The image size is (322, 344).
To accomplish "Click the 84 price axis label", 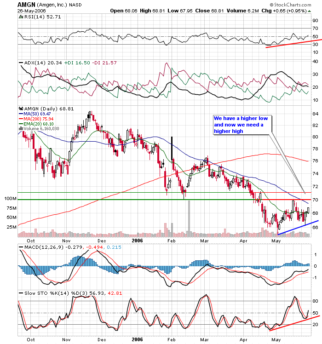I will (x=315, y=114).
